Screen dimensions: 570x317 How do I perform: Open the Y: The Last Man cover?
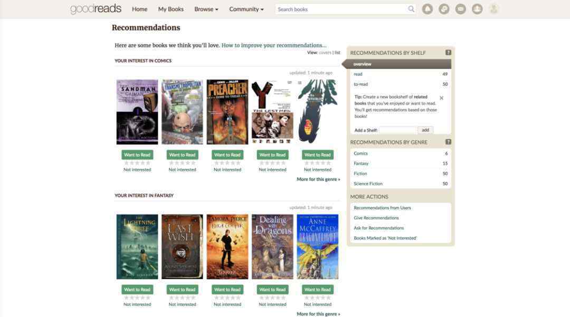[272, 112]
